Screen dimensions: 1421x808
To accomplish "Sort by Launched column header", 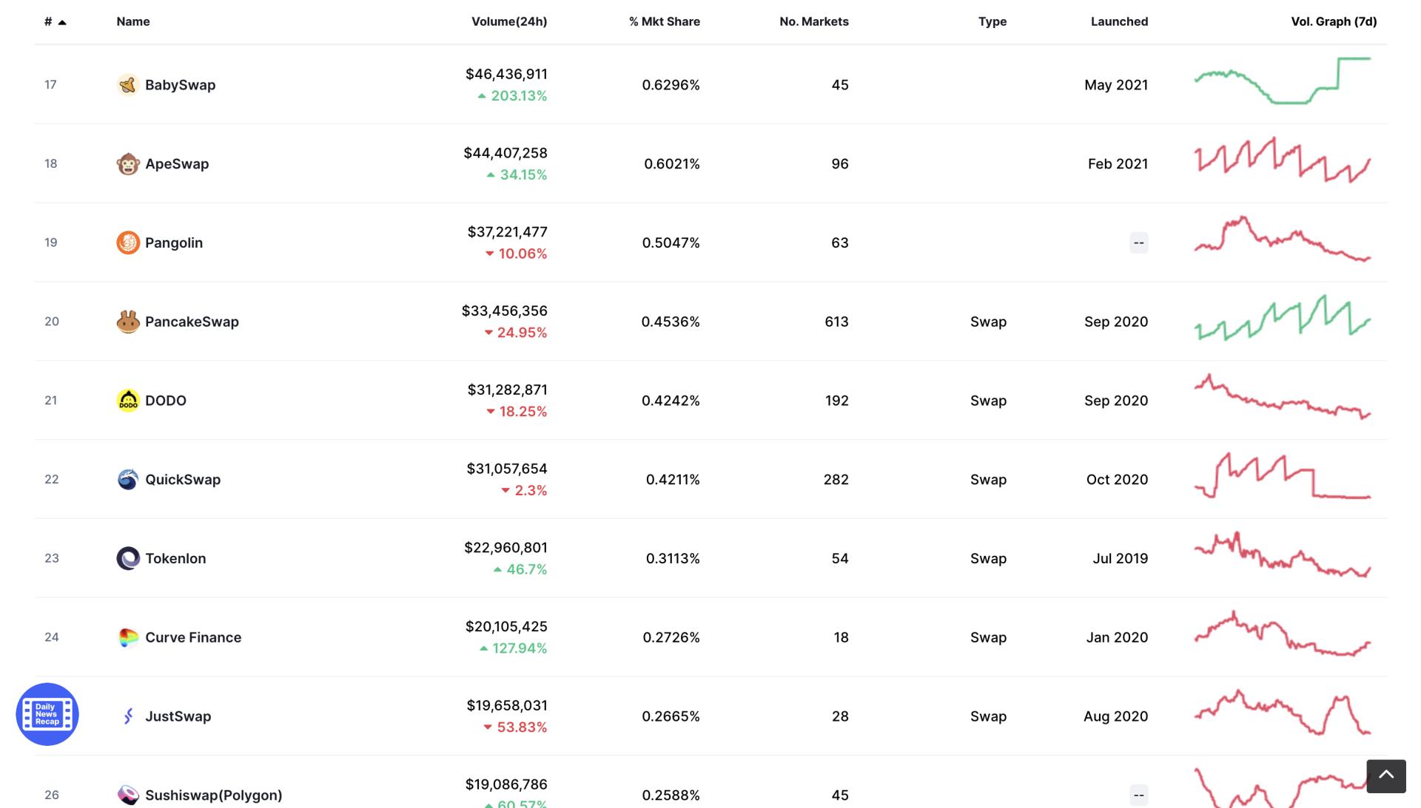I will coord(1119,21).
